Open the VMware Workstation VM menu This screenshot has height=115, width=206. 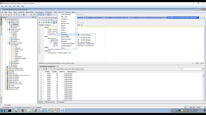pos(14,6)
